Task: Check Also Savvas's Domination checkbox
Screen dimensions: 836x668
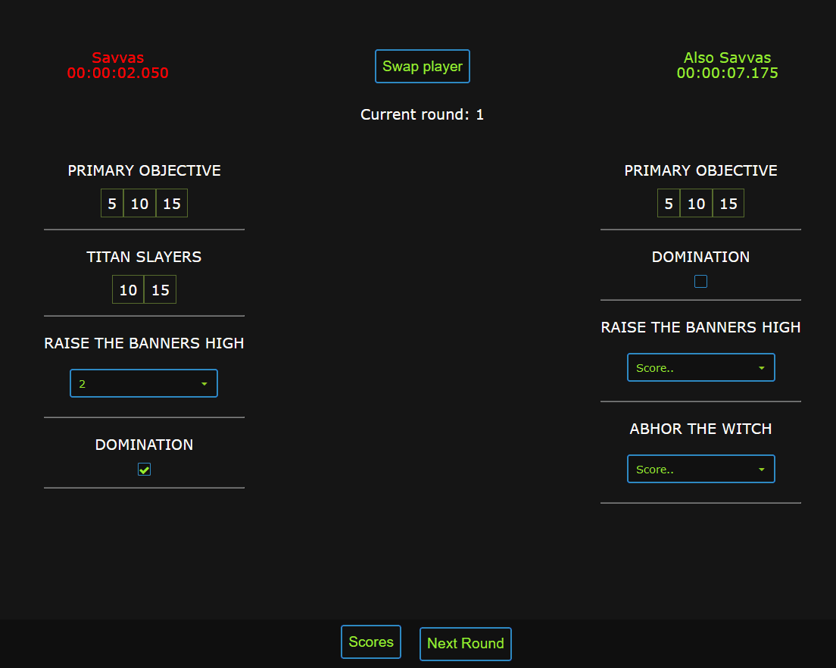Action: pyautogui.click(x=700, y=281)
